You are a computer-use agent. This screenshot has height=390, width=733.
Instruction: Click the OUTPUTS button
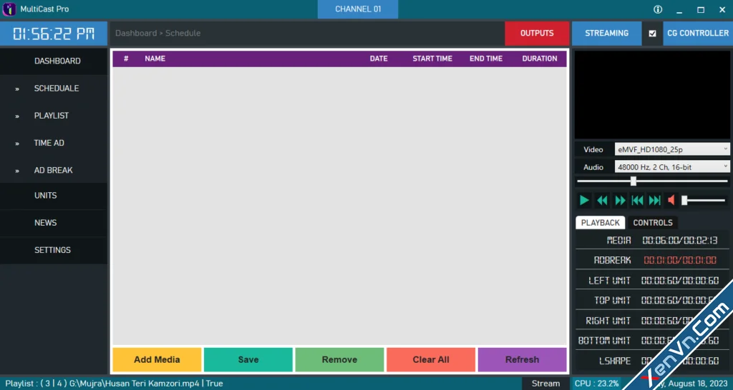(x=537, y=34)
